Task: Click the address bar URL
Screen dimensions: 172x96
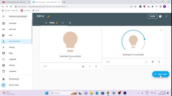Action: pyautogui.click(x=48, y=6)
